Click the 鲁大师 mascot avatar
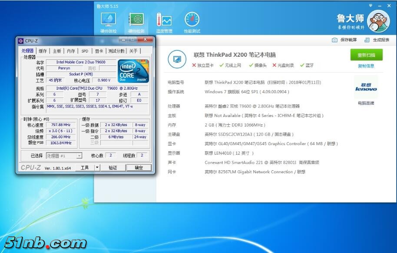The width and height of the screenshot is (397, 253). [378, 21]
